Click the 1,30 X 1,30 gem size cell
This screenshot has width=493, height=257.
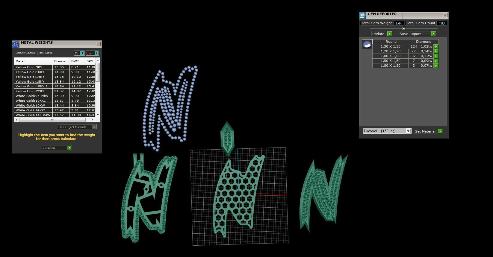390,46
